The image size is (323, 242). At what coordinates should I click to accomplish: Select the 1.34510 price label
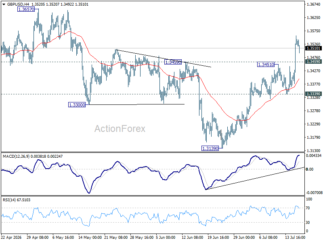pos(266,65)
